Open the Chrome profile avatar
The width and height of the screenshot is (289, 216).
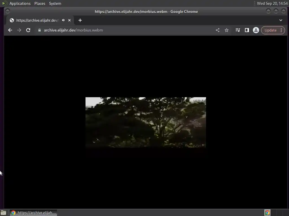click(256, 30)
